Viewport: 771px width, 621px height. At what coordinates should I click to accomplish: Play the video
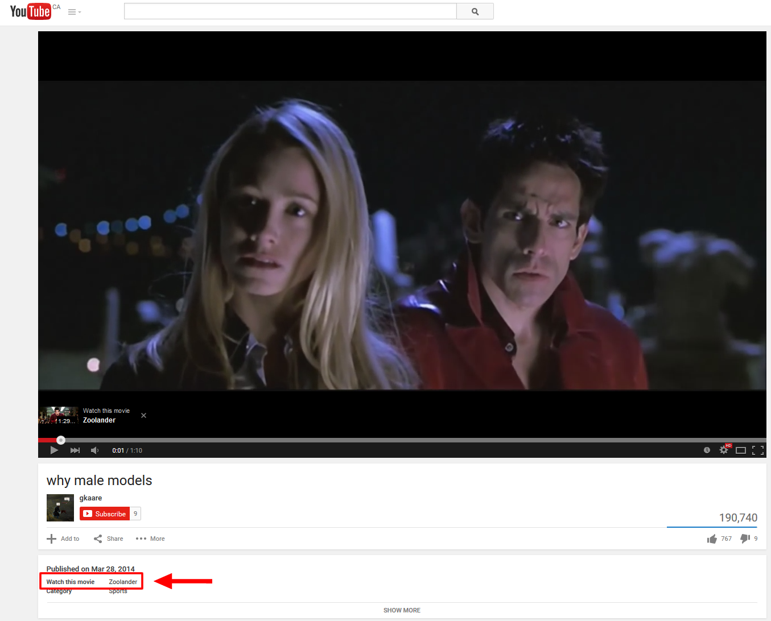[x=54, y=450]
